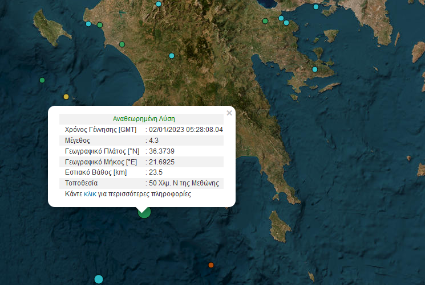Select the yellow earthquake marker above the popup
Image resolution: width=425 pixels, height=285 pixels.
tap(66, 97)
